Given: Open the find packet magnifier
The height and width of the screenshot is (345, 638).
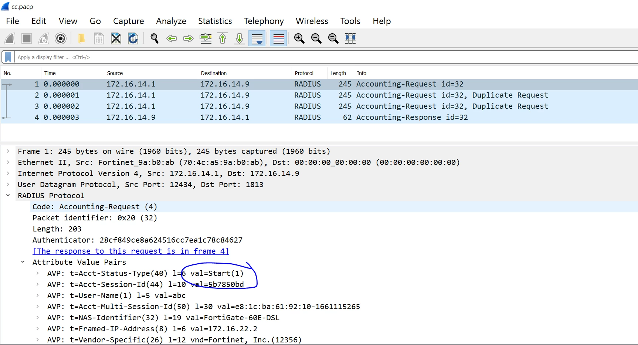Looking at the screenshot, I should pos(155,38).
